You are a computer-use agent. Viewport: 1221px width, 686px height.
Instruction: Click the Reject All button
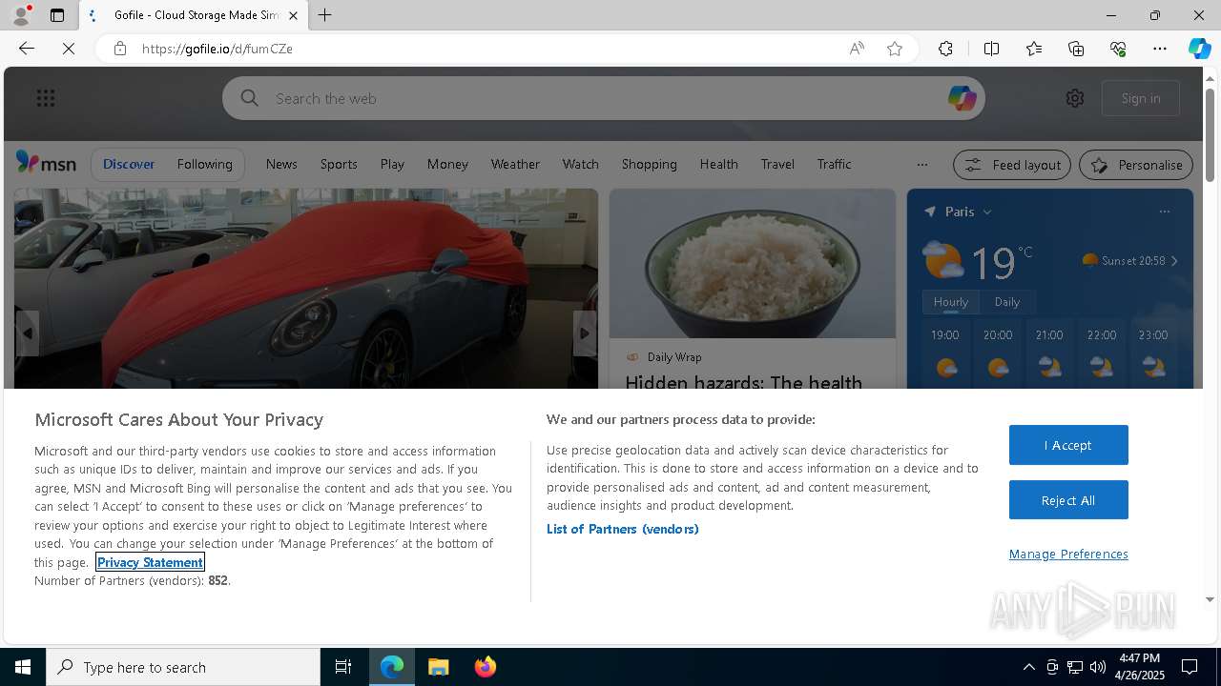[1068, 500]
